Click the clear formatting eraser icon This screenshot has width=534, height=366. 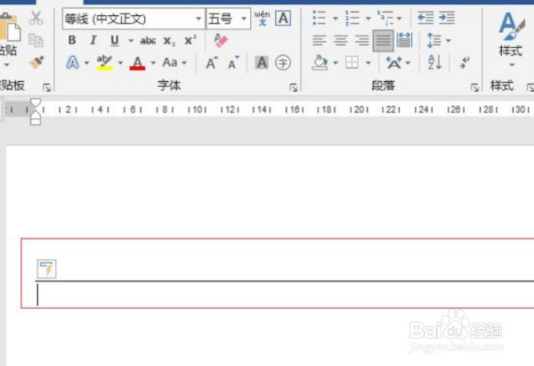click(x=221, y=40)
